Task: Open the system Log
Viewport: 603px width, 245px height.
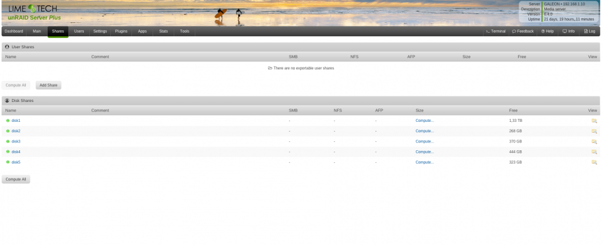Action: (x=590, y=31)
